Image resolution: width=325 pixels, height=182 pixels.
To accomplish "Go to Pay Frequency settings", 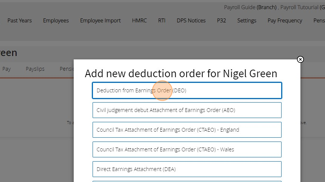I will tap(285, 20).
